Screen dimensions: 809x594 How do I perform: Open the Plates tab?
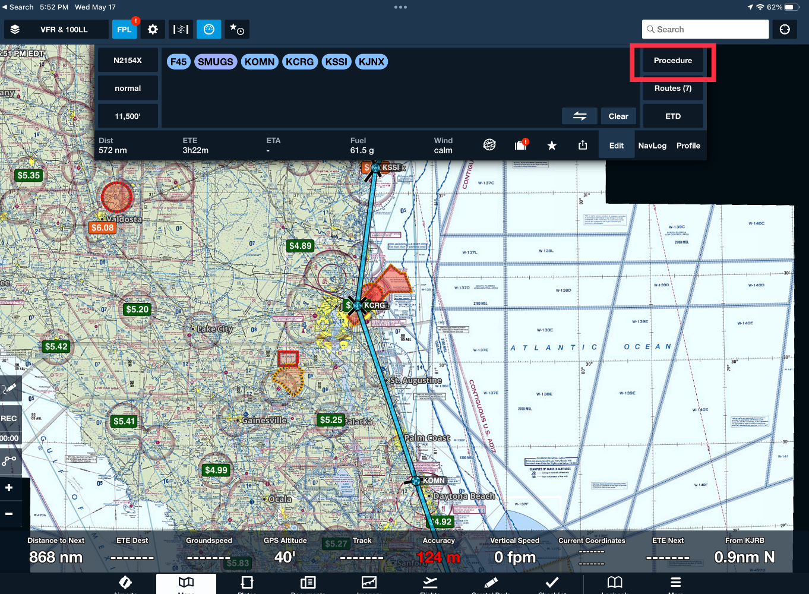247,584
